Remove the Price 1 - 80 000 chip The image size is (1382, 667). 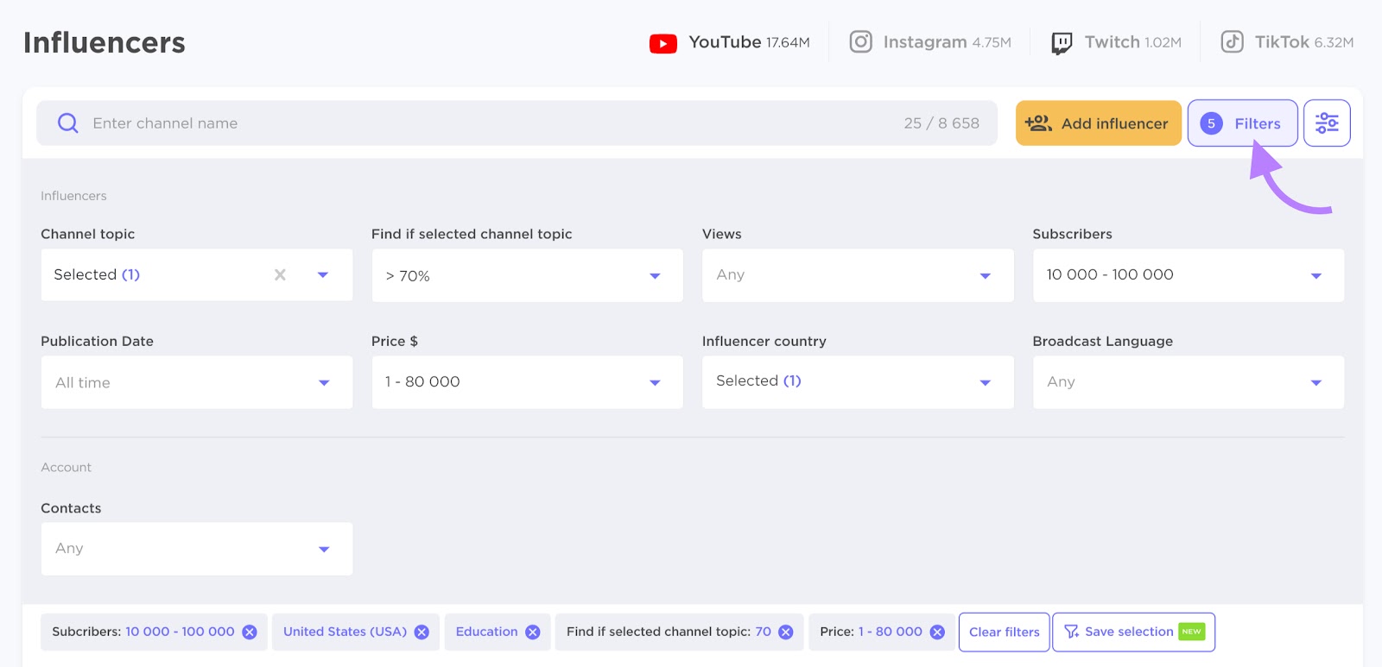937,632
